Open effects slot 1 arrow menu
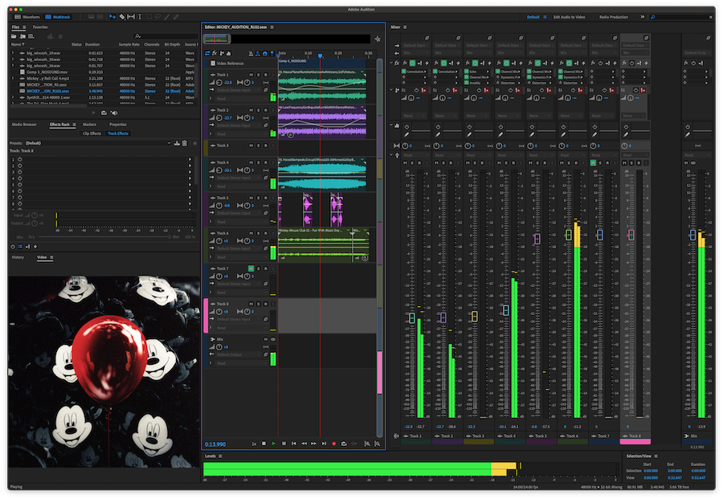723x499 pixels. coord(190,159)
